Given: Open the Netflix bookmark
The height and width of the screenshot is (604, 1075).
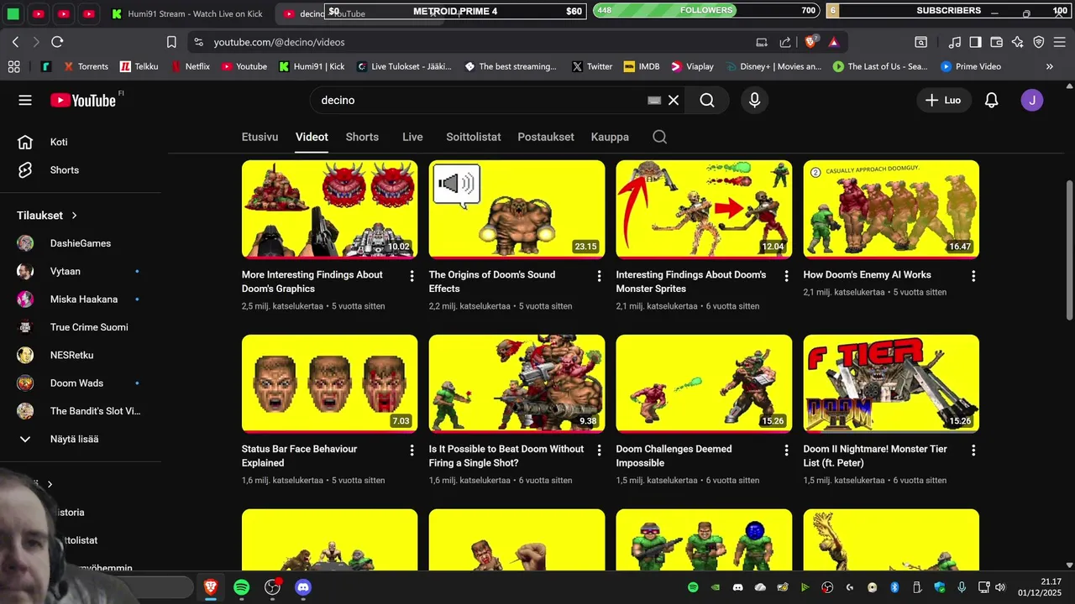Looking at the screenshot, I should tap(190, 66).
